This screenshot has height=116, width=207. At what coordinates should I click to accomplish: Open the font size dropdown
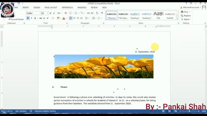(x=47, y=13)
